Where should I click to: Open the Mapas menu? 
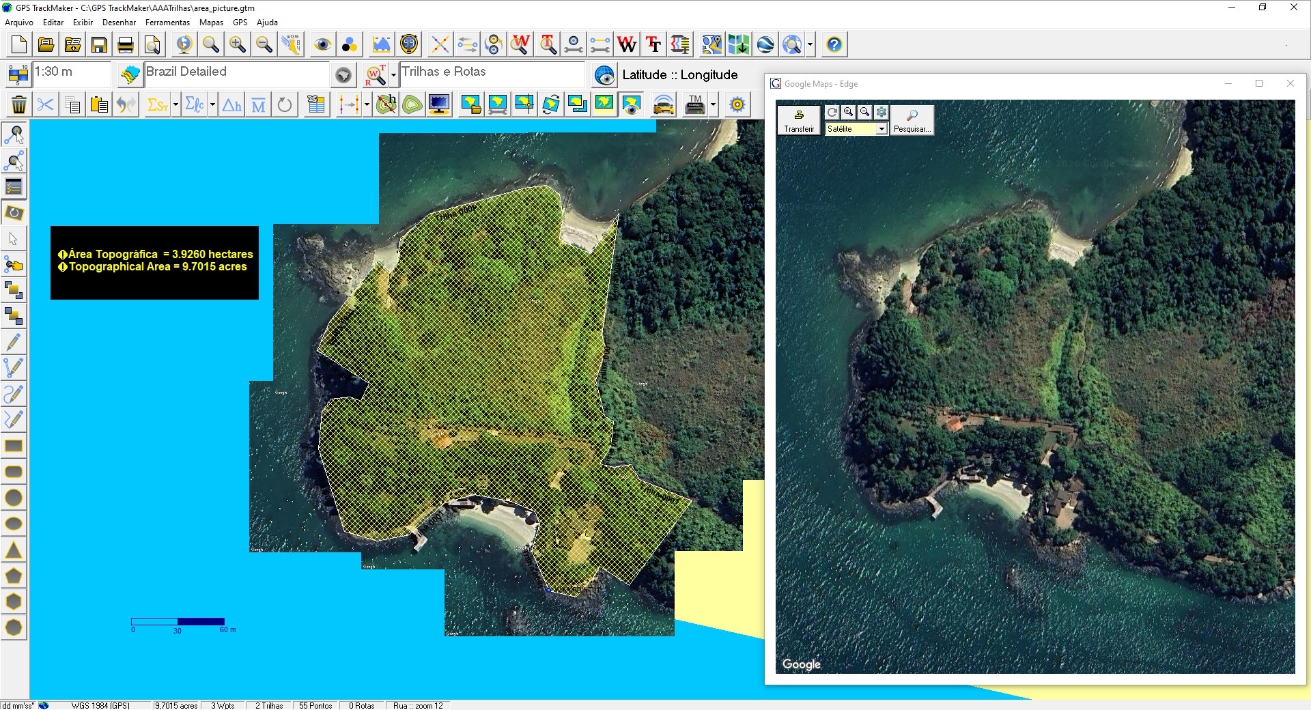click(x=211, y=23)
